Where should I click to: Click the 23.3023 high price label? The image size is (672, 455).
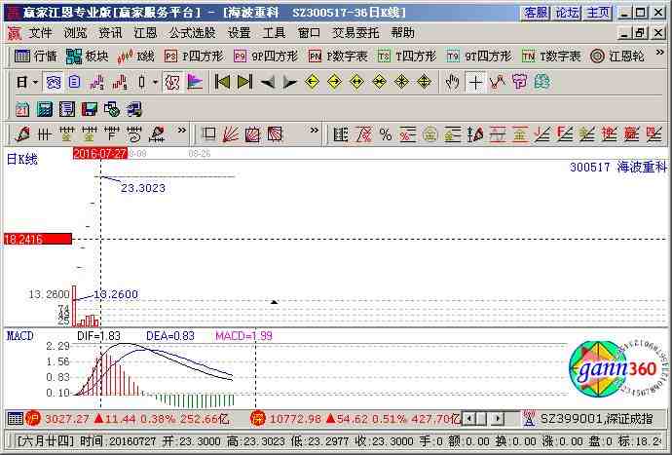[x=143, y=188]
